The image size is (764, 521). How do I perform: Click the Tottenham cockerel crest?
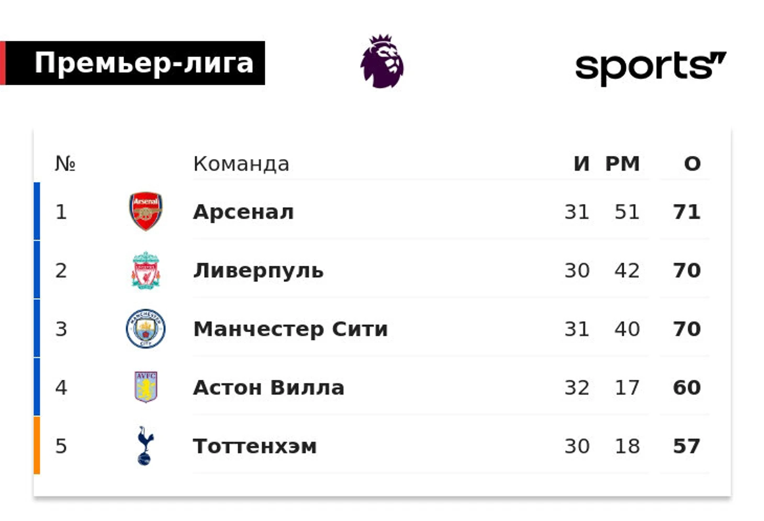coord(145,446)
